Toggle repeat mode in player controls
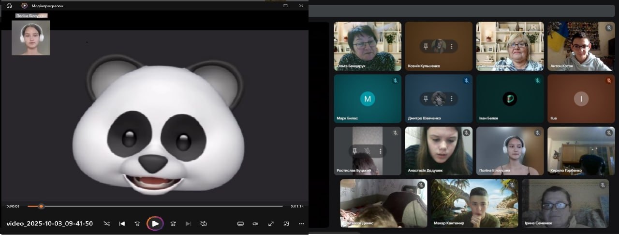619x236 pixels. pos(204,223)
